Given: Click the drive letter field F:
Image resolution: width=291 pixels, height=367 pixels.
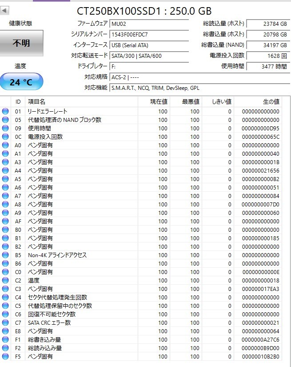Looking at the screenshot, I should coord(149,67).
